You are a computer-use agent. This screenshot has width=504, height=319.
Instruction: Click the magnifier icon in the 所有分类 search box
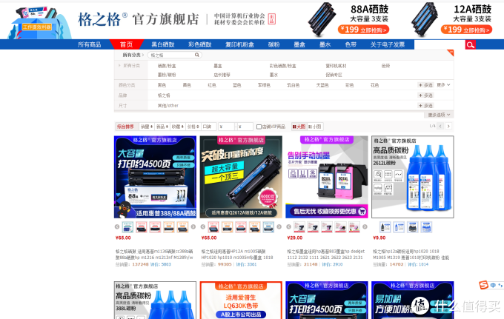pyautogui.click(x=196, y=55)
